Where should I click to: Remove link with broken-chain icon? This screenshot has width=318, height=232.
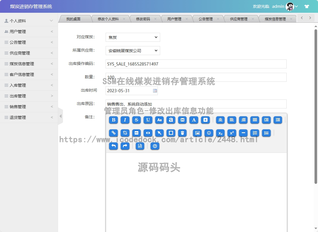click(x=125, y=133)
